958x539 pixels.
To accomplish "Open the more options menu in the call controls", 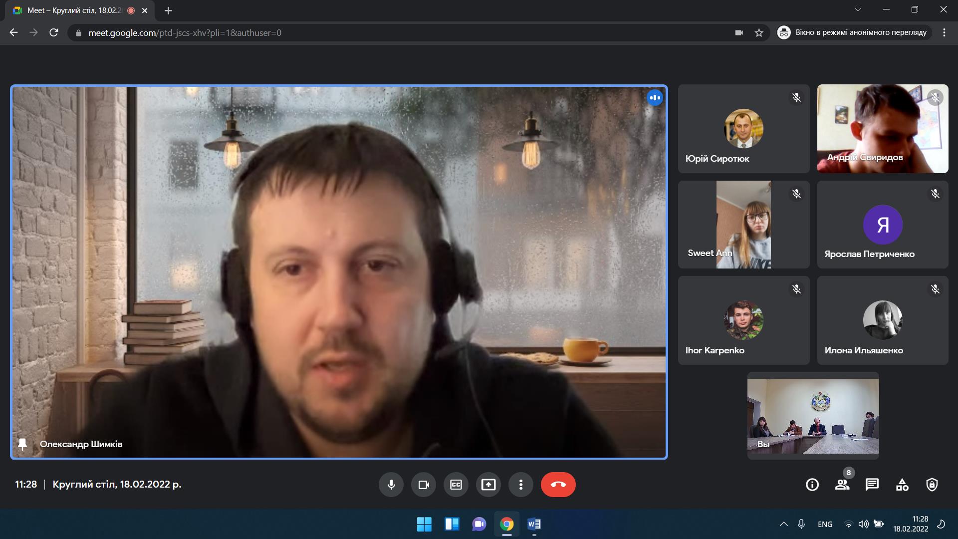I will 521,485.
